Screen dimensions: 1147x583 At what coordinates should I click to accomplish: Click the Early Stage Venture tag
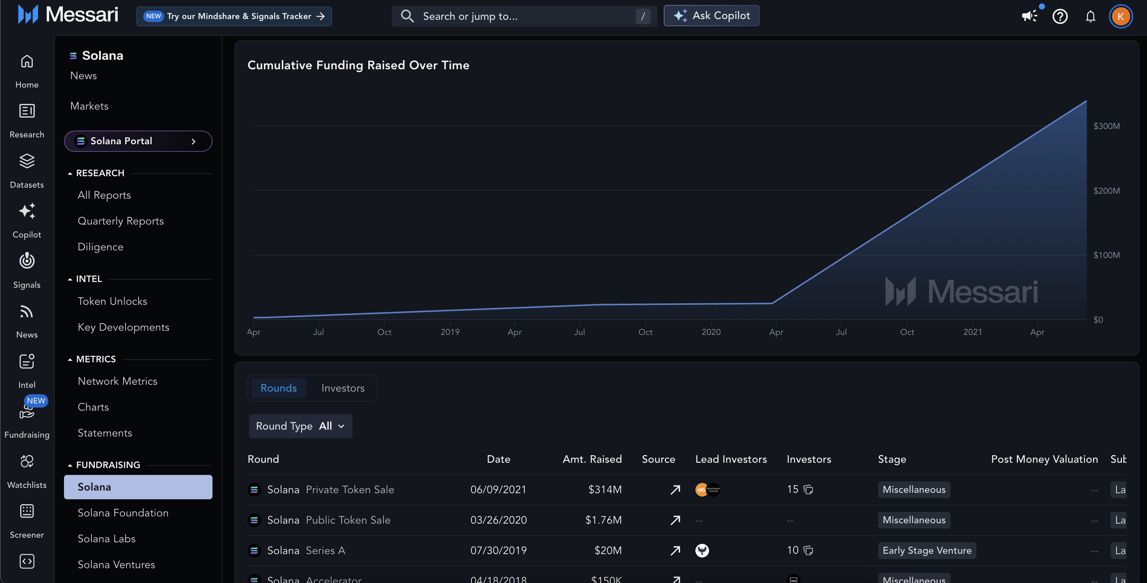tap(927, 551)
